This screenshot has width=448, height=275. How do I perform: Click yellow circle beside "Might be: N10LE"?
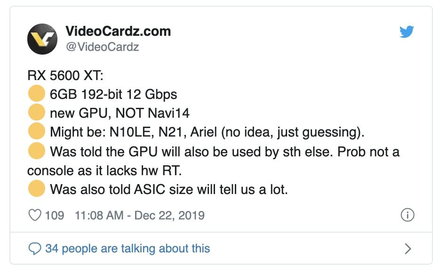pos(36,132)
